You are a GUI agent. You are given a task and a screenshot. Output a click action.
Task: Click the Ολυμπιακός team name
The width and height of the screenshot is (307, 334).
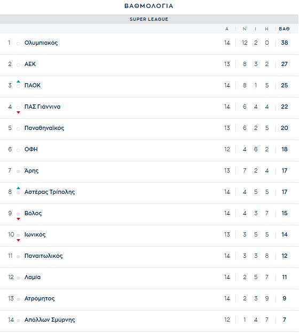pyautogui.click(x=41, y=43)
